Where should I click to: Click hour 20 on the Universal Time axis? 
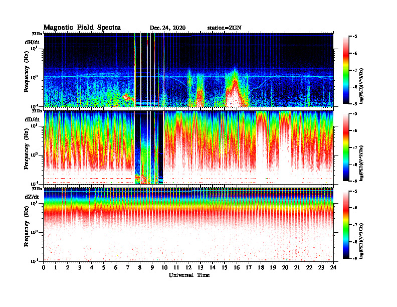pyautogui.click(x=285, y=268)
